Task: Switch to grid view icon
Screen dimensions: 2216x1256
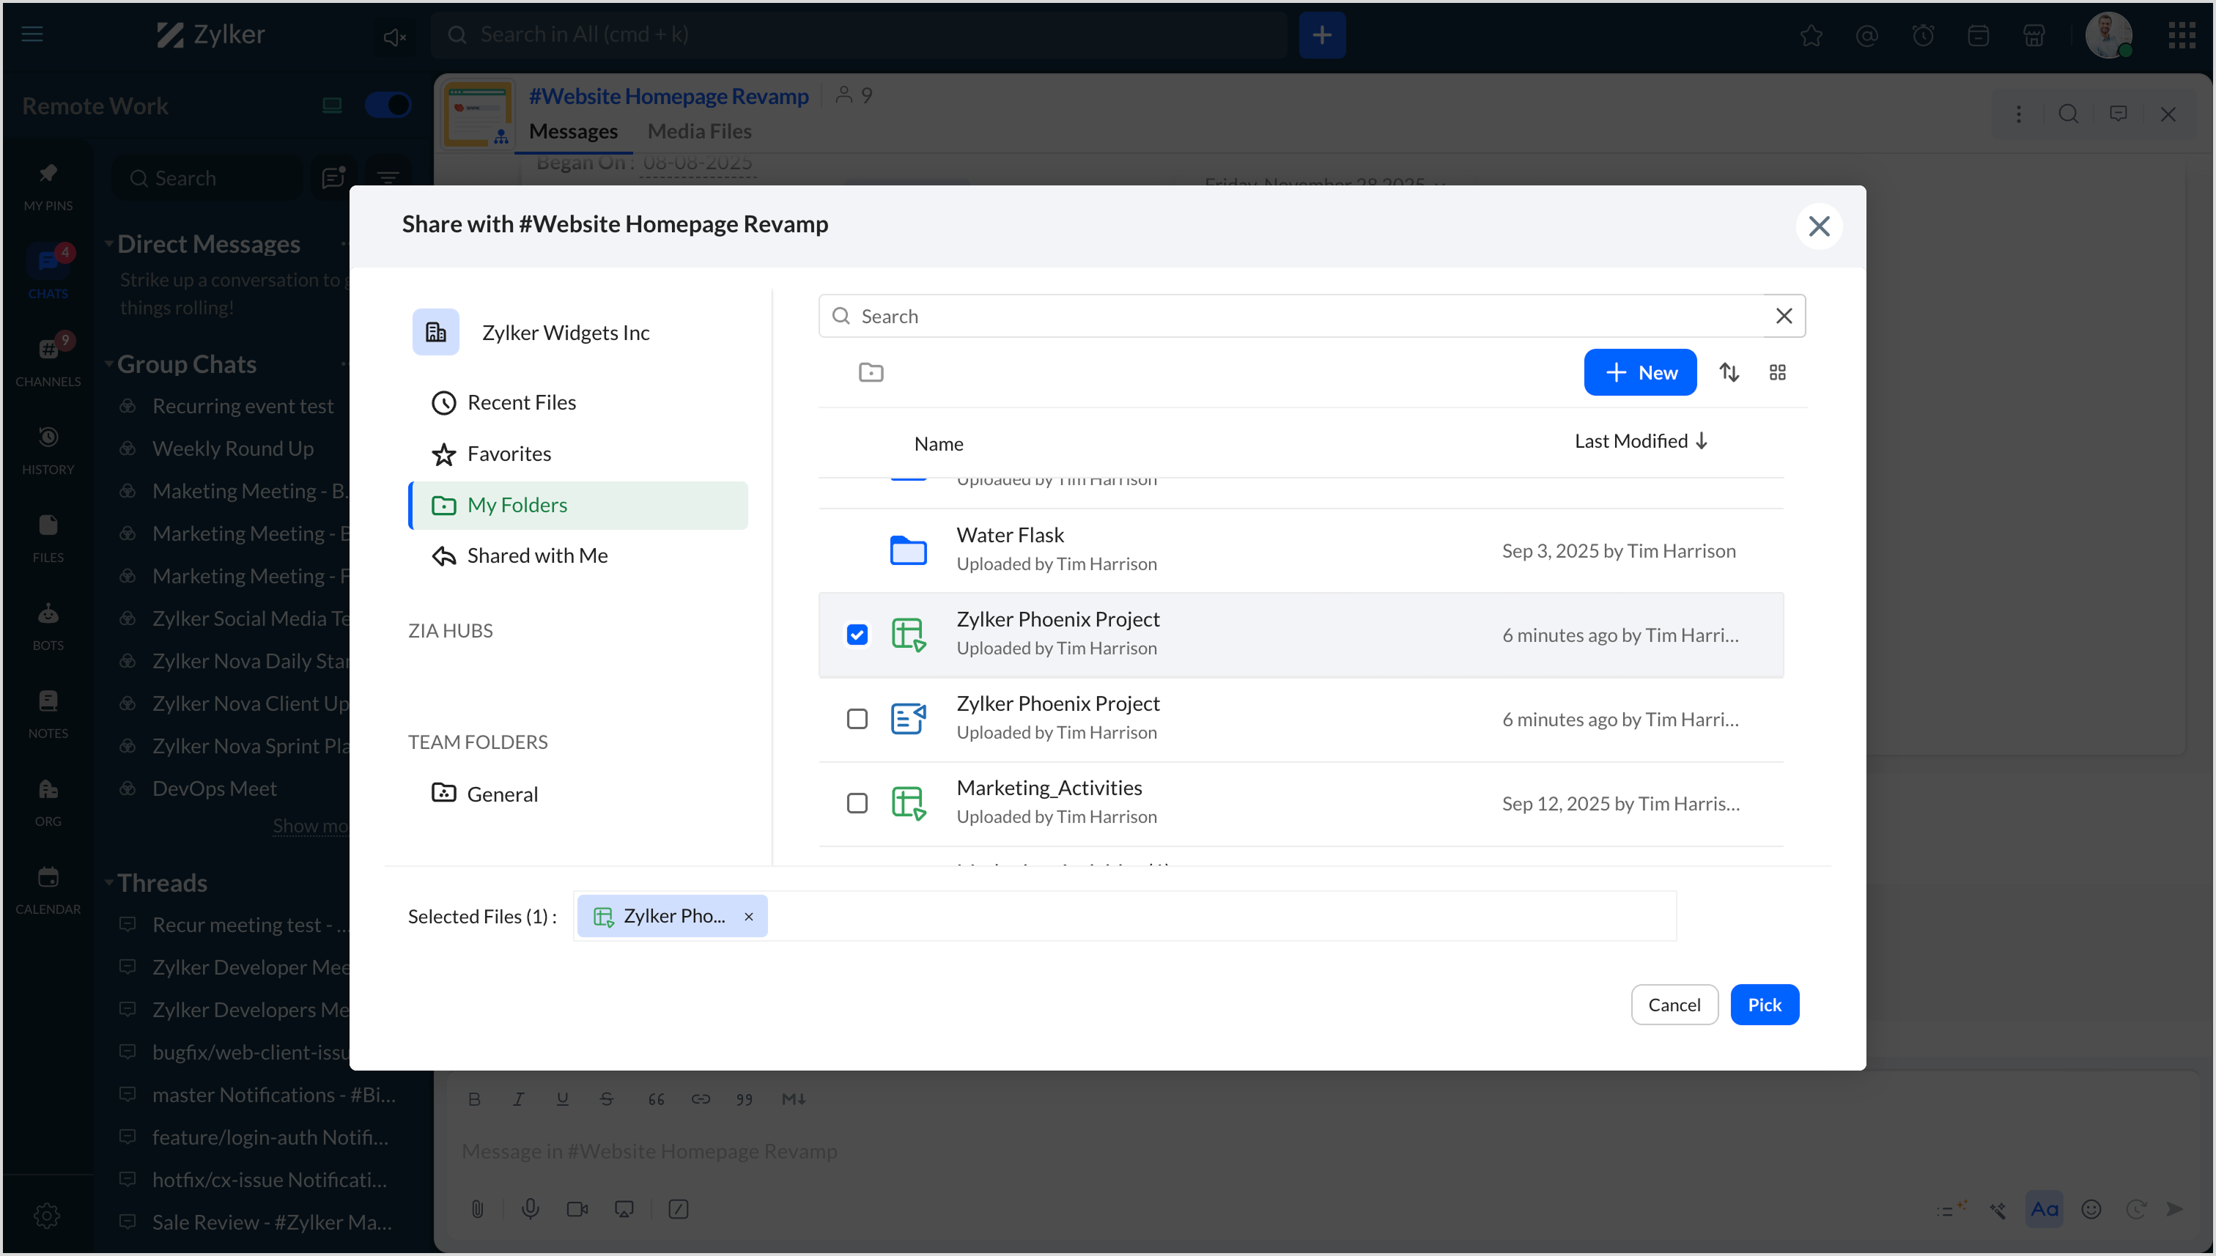Action: (x=1777, y=373)
